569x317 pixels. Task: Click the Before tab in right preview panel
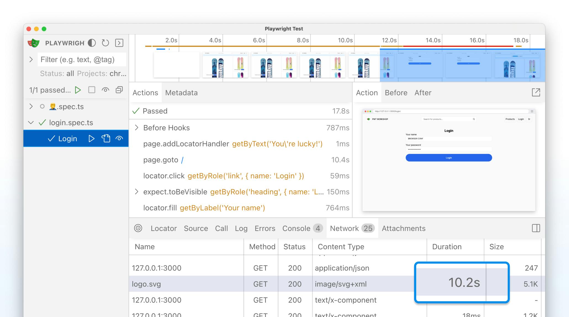[x=396, y=92]
